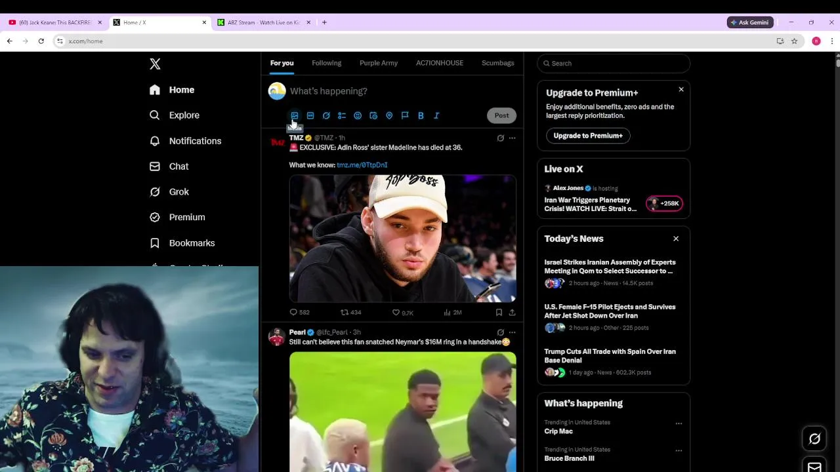Click the Grok icon in composer toolbar
This screenshot has height=472, width=840.
[326, 115]
